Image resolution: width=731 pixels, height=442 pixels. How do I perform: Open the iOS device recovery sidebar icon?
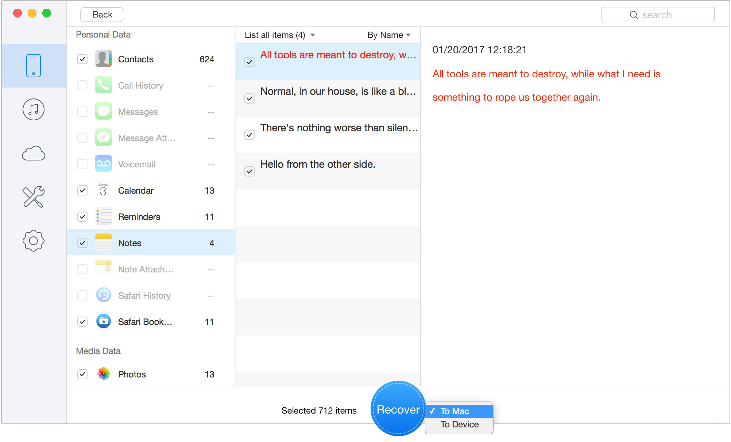(34, 66)
